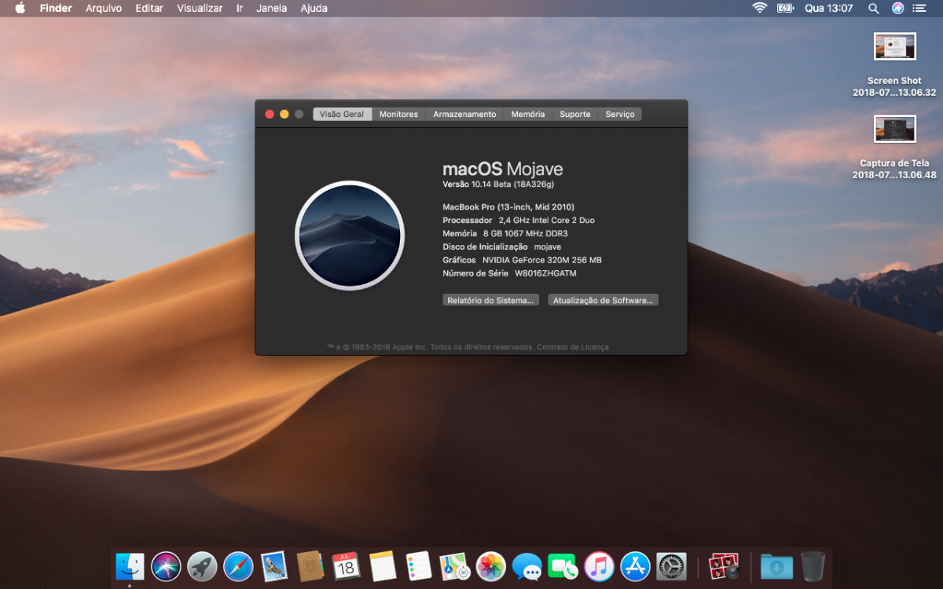Image resolution: width=943 pixels, height=589 pixels.
Task: Click battery charging icon in menu bar
Action: point(785,8)
